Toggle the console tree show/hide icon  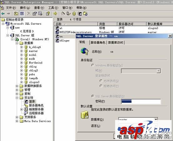[22, 13]
